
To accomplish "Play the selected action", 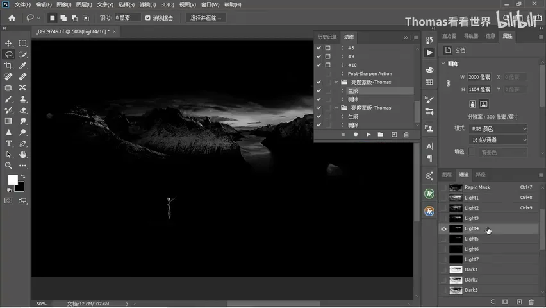I will (x=368, y=135).
